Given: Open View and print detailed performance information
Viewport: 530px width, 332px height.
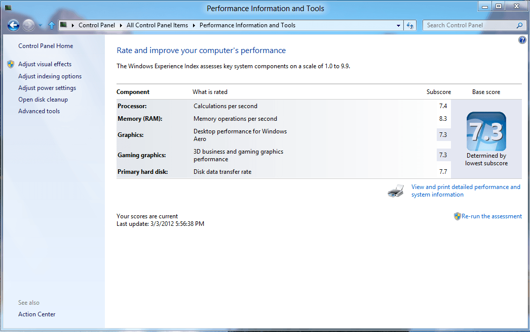Looking at the screenshot, I should point(466,191).
